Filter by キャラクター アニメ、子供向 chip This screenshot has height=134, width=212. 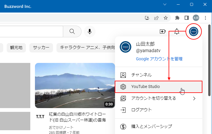(x=86, y=47)
